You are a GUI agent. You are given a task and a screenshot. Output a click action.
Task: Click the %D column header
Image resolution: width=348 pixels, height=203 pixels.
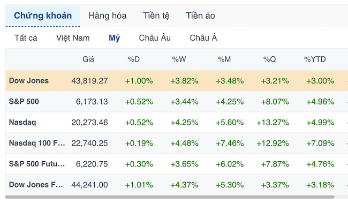coord(134,59)
